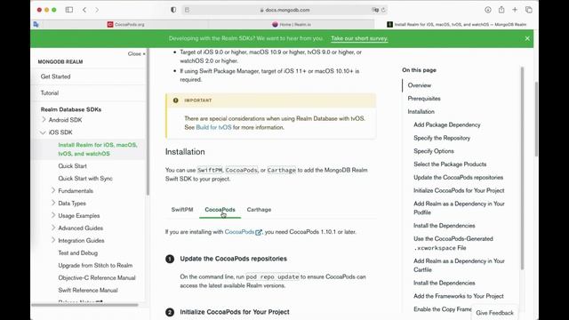Viewport: 569px width, 320px height.
Task: Click the On this page scrollbar
Action: (x=522, y=168)
